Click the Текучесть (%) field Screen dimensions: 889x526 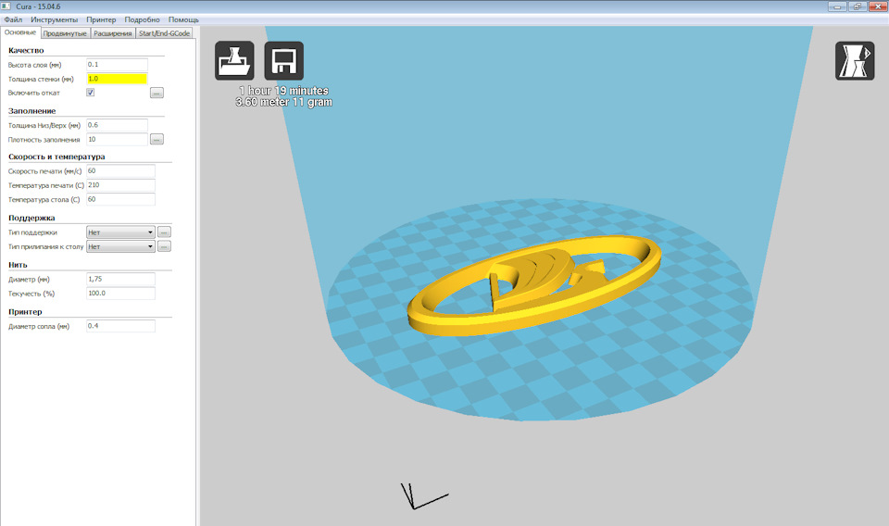pos(120,294)
